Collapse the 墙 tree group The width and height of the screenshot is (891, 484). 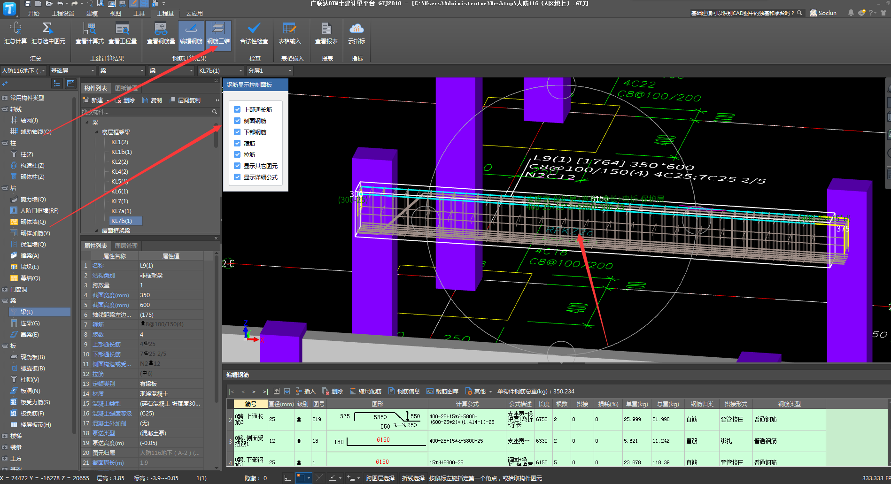5,188
